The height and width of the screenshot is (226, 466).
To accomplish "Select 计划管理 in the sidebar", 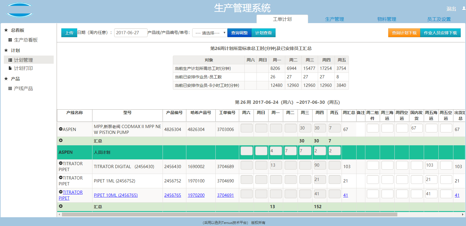I will click(29, 60).
